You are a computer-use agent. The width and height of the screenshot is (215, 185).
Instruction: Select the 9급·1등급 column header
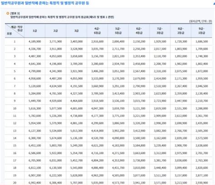pos(201,31)
